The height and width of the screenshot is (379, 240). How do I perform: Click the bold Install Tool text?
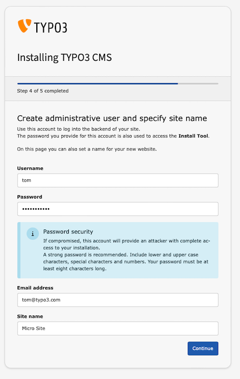coord(193,136)
